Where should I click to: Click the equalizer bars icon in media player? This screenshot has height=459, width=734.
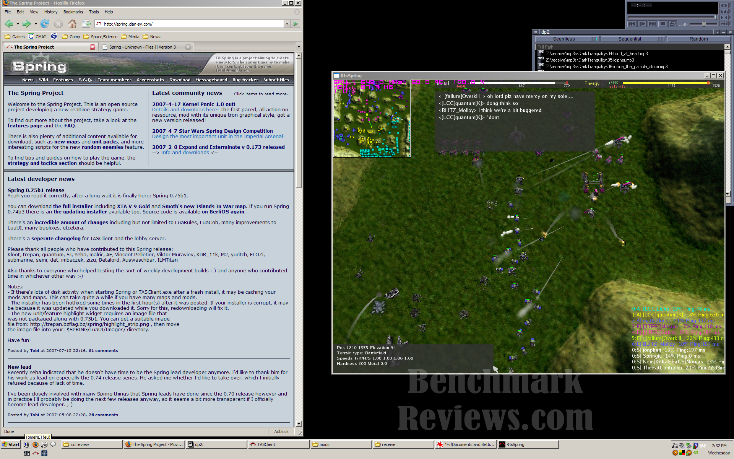724,11
